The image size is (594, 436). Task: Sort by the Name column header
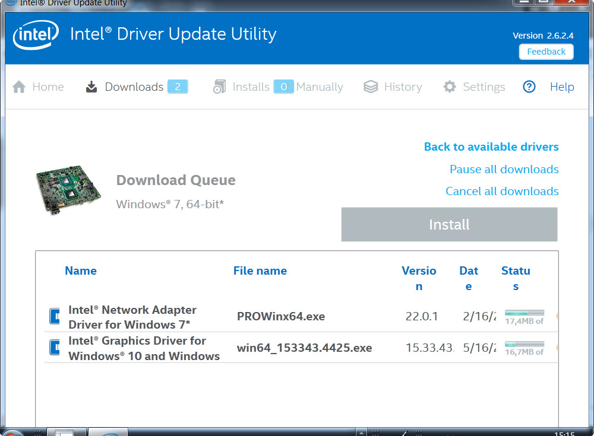coord(81,270)
